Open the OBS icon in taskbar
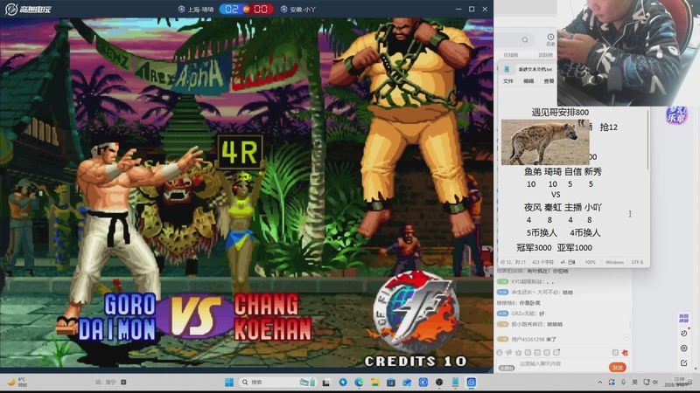The width and height of the screenshot is (700, 393). (439, 383)
